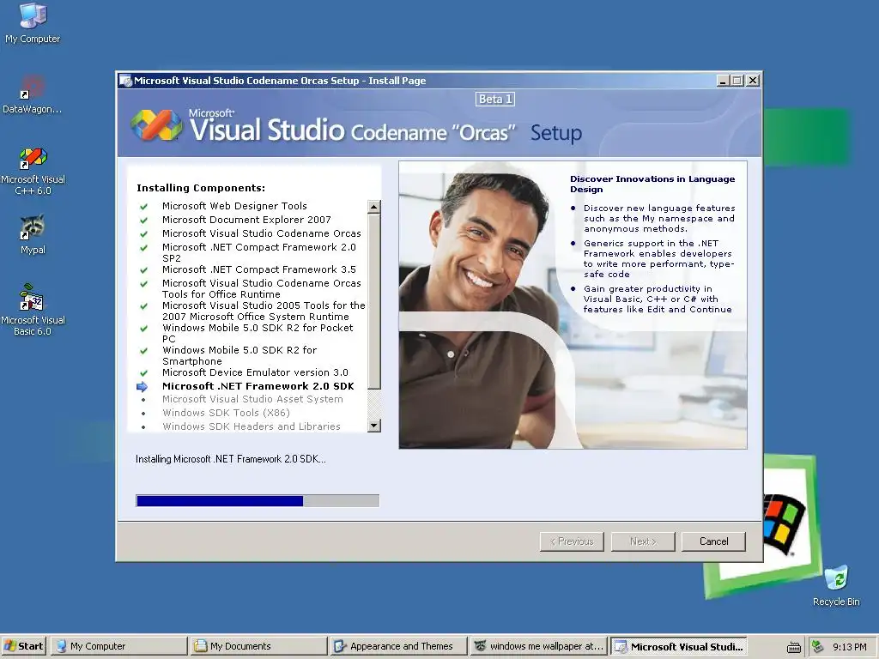This screenshot has height=659, width=879.
Task: Select Microsoft Visual Studio taskbar button
Action: click(x=678, y=646)
